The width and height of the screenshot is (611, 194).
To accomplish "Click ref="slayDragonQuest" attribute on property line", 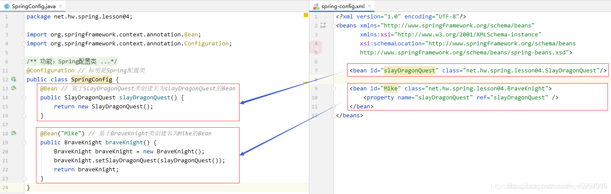I will [512, 97].
